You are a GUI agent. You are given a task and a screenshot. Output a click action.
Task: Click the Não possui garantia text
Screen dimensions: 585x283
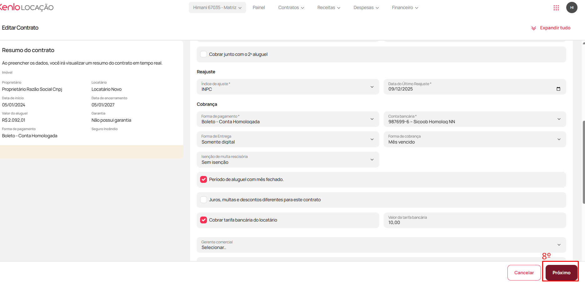point(111,120)
